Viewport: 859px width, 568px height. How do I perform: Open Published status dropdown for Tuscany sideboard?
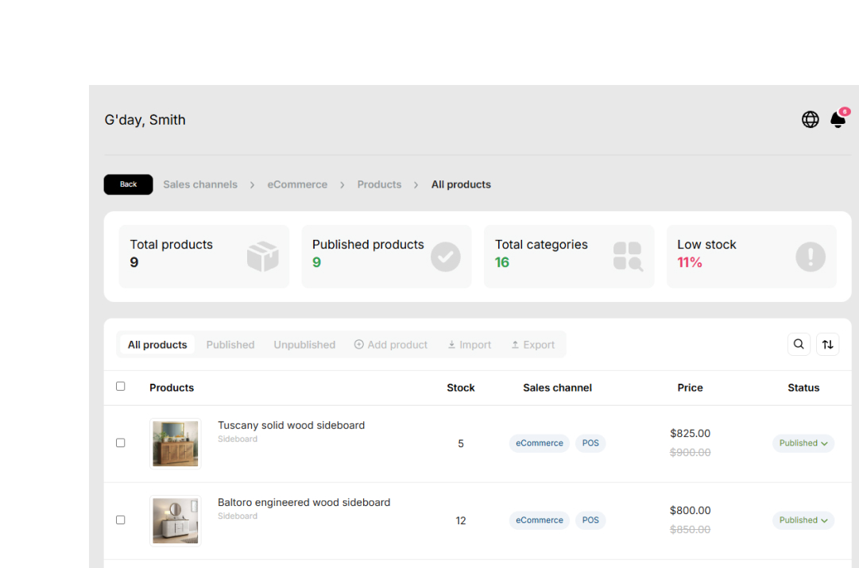pyautogui.click(x=803, y=443)
